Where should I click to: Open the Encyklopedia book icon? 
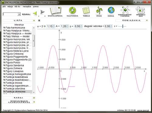(55, 11)
